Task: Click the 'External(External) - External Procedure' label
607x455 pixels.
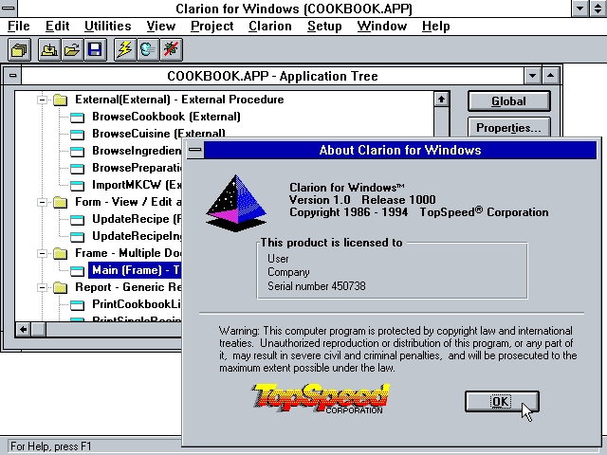Action: (x=179, y=100)
